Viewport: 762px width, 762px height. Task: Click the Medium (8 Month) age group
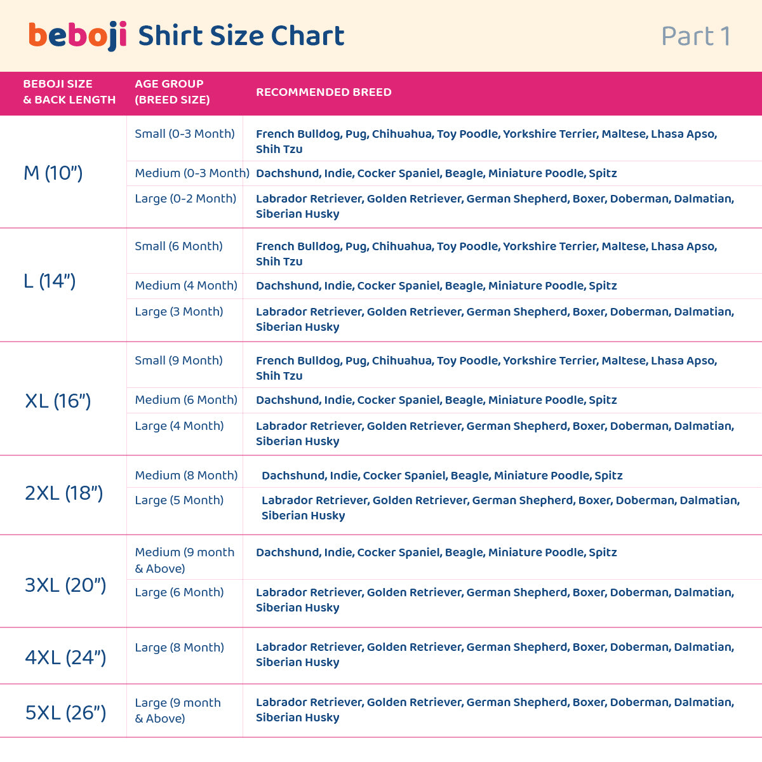pos(186,476)
